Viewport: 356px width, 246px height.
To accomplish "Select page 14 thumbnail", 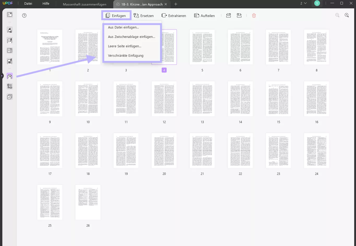I will [x=240, y=99].
